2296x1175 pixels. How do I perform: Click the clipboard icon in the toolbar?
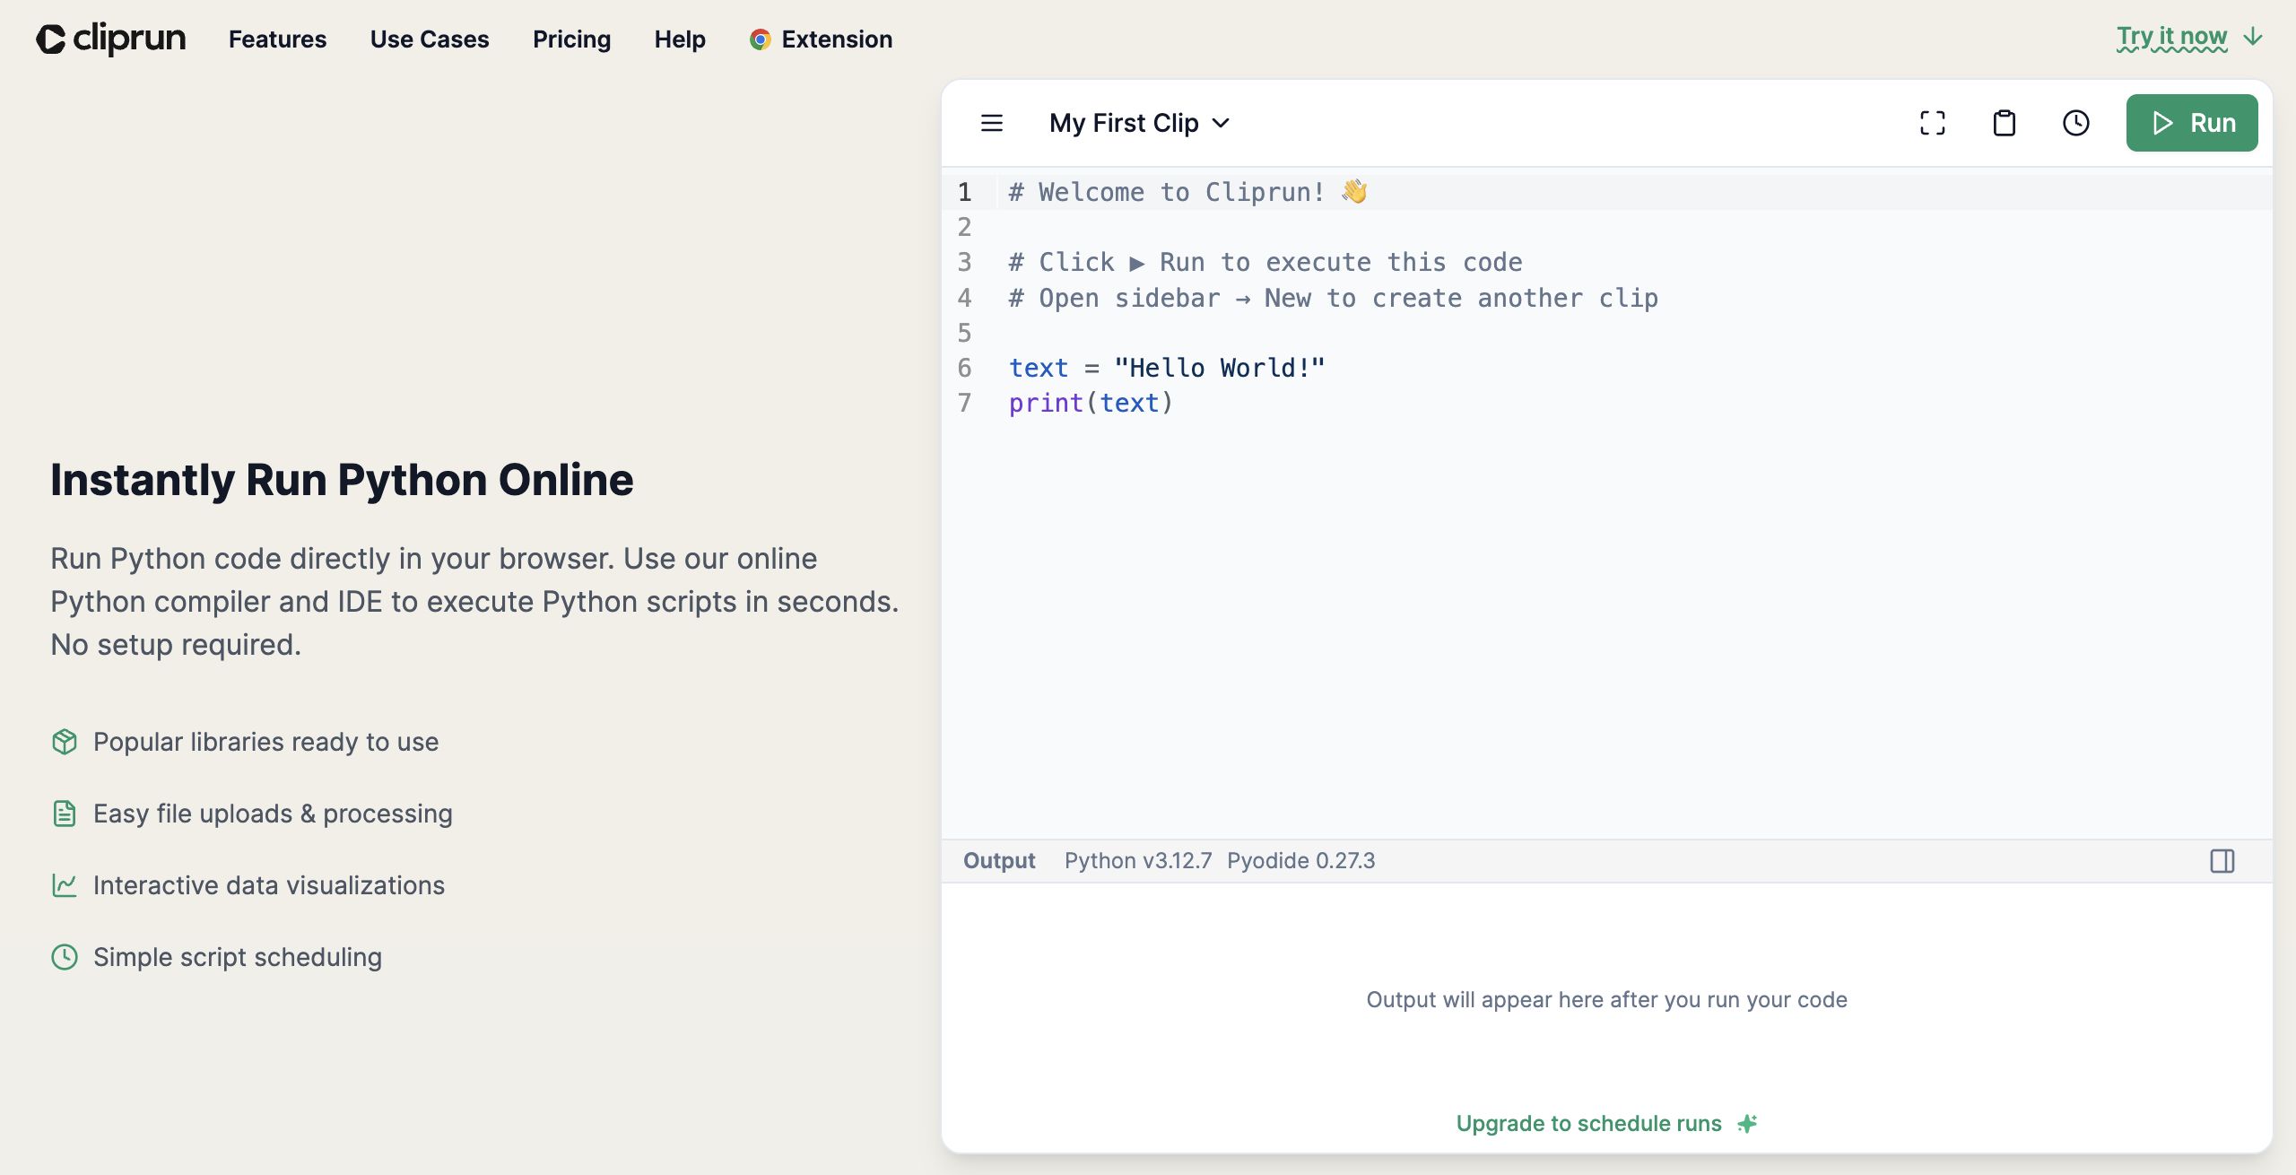(2004, 123)
